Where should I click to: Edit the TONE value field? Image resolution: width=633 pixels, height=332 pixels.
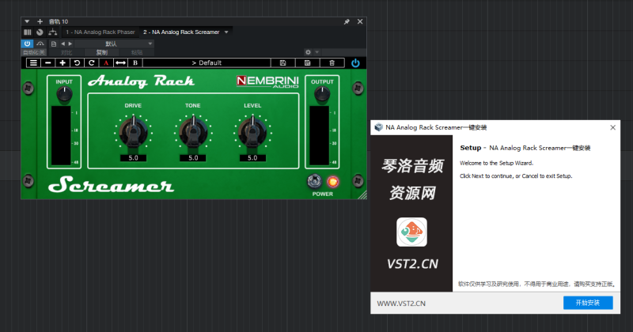coord(193,158)
